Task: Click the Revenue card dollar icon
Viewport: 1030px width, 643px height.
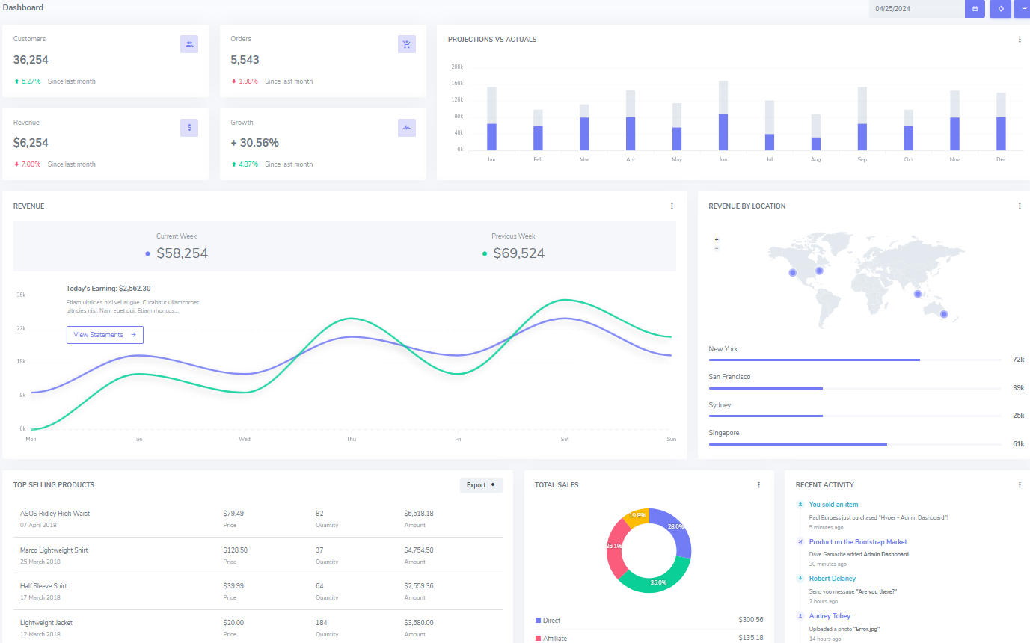Action: tap(189, 128)
